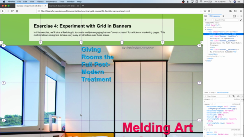Image resolution: width=244 pixels, height=137 pixels.
Task: Show more DevTools tabs with the chevron
Action: (x=223, y=16)
